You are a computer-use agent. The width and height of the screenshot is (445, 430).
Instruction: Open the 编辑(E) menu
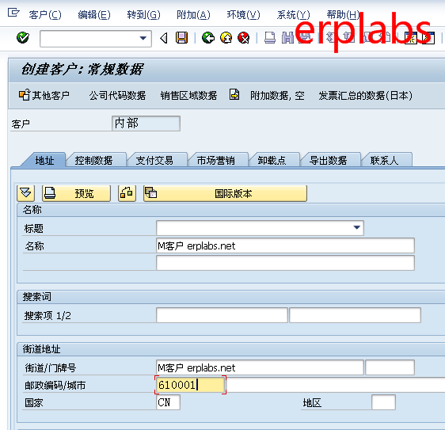coord(94,15)
